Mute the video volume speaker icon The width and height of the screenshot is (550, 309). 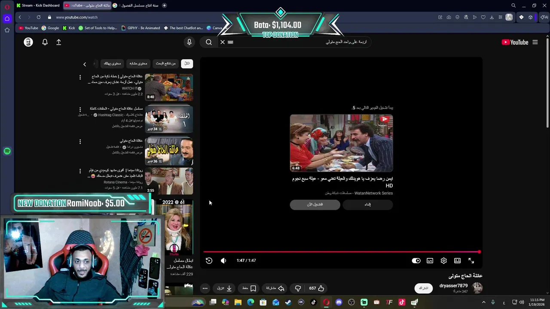tap(223, 261)
